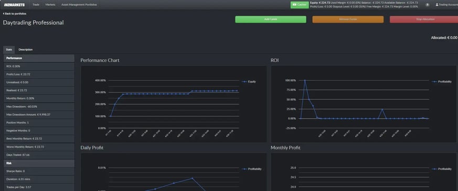Select the Unrealised € 0.00 row
Viewport: 458px width, 191px height.
tap(39, 82)
